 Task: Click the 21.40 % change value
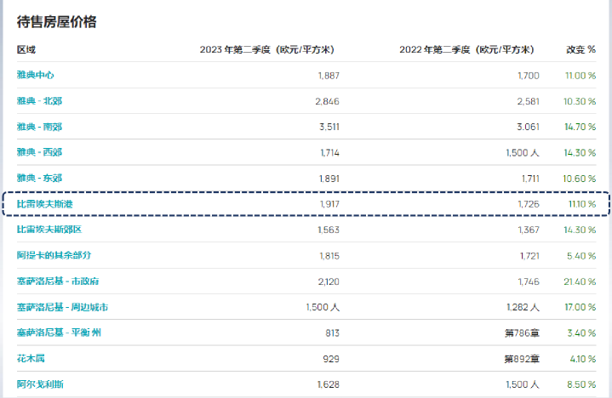click(x=580, y=281)
